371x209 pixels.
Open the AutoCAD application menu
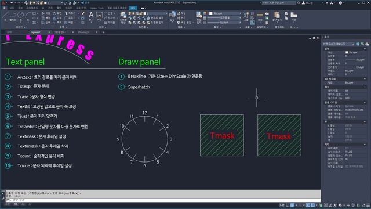(x=3, y=3)
